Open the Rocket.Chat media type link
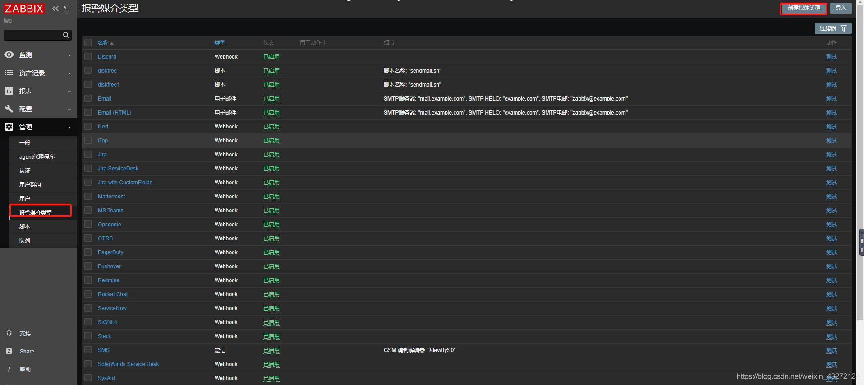 coord(113,294)
